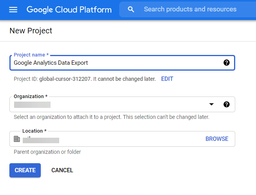Screen dimensions: 256x195
Task: Open the hamburger navigation menu
Action: click(13, 10)
